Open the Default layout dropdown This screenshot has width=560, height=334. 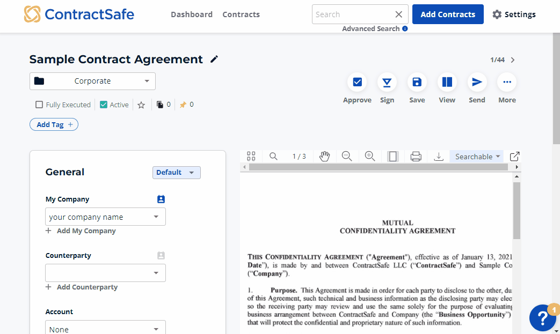[176, 173]
